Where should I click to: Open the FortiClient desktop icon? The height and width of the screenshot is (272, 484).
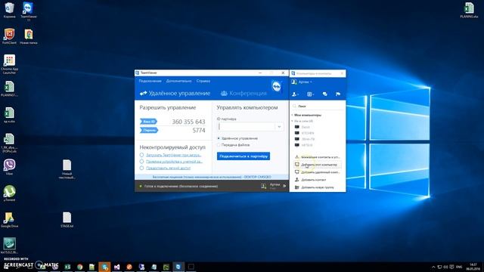click(x=9, y=36)
